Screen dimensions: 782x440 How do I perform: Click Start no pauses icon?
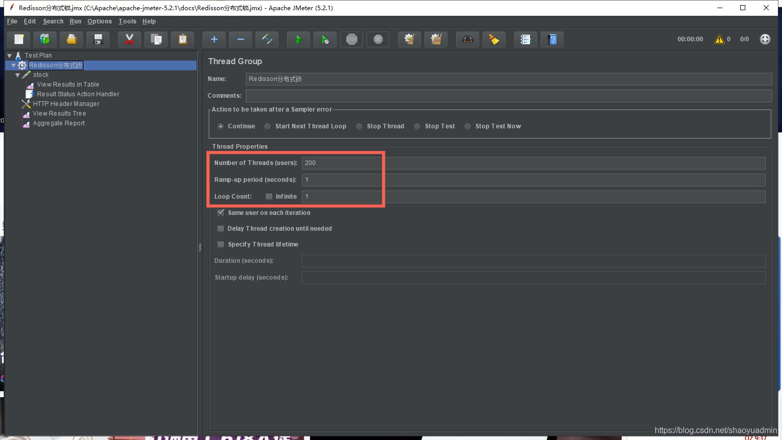tap(325, 39)
